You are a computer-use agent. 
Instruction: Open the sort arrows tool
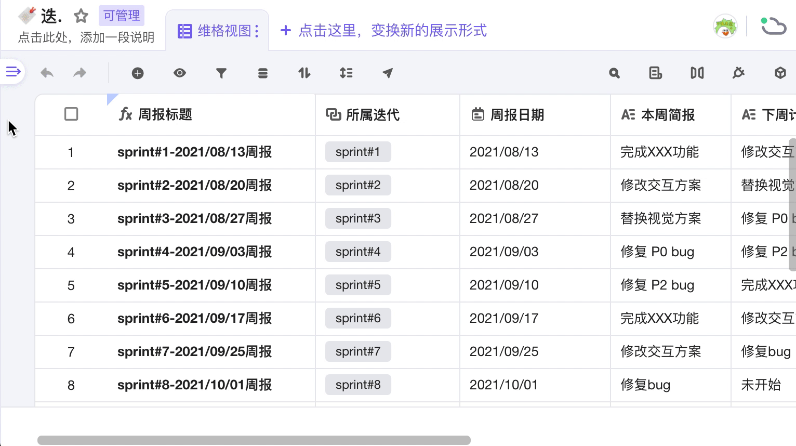pyautogui.click(x=304, y=73)
